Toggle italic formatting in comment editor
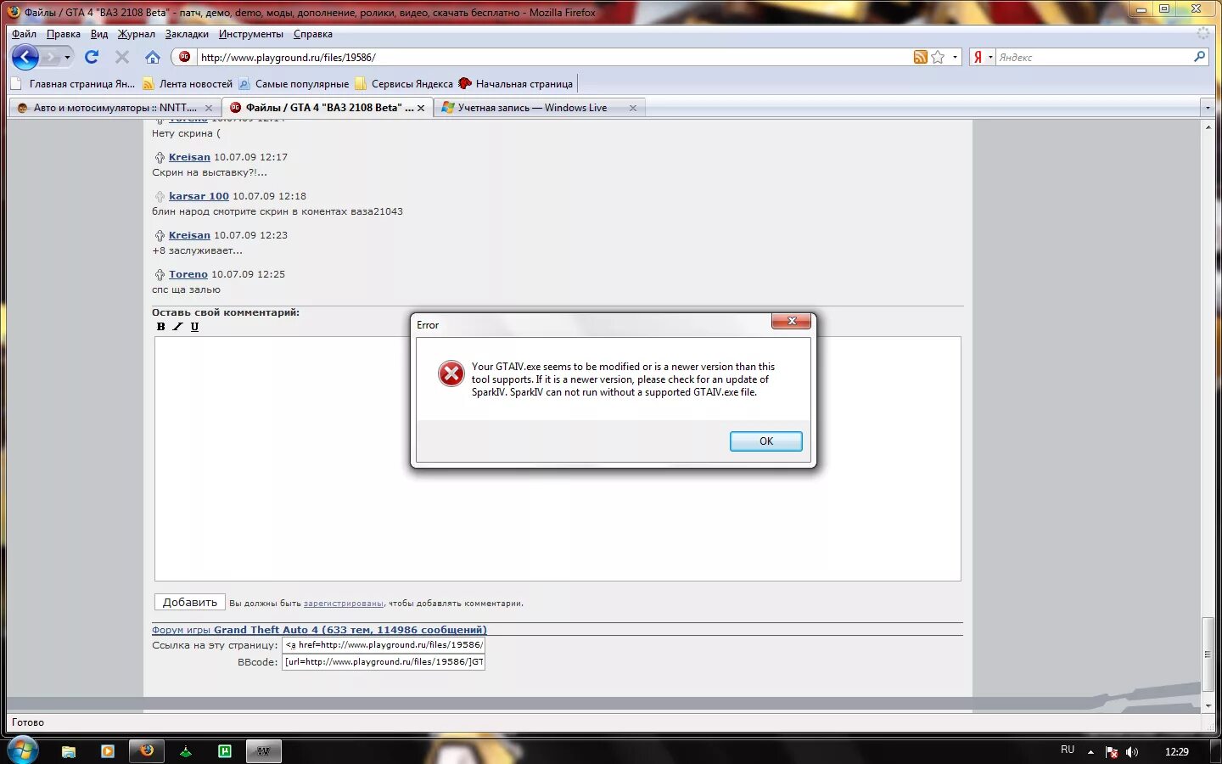1222x764 pixels. [177, 326]
